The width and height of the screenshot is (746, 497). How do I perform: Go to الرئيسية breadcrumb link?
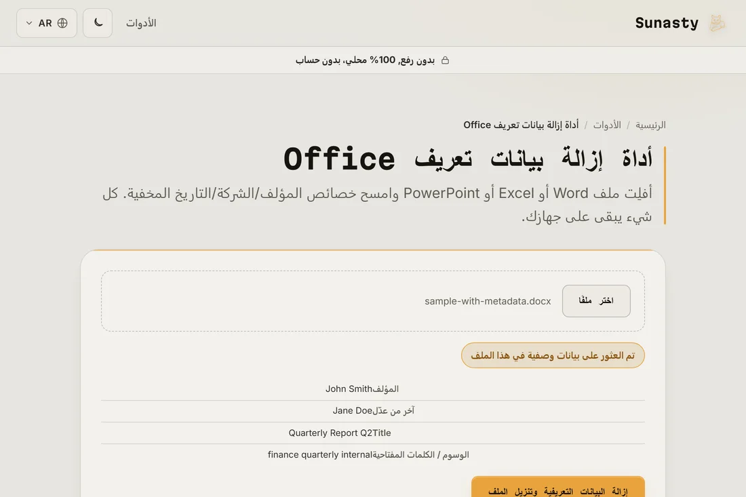[650, 125]
